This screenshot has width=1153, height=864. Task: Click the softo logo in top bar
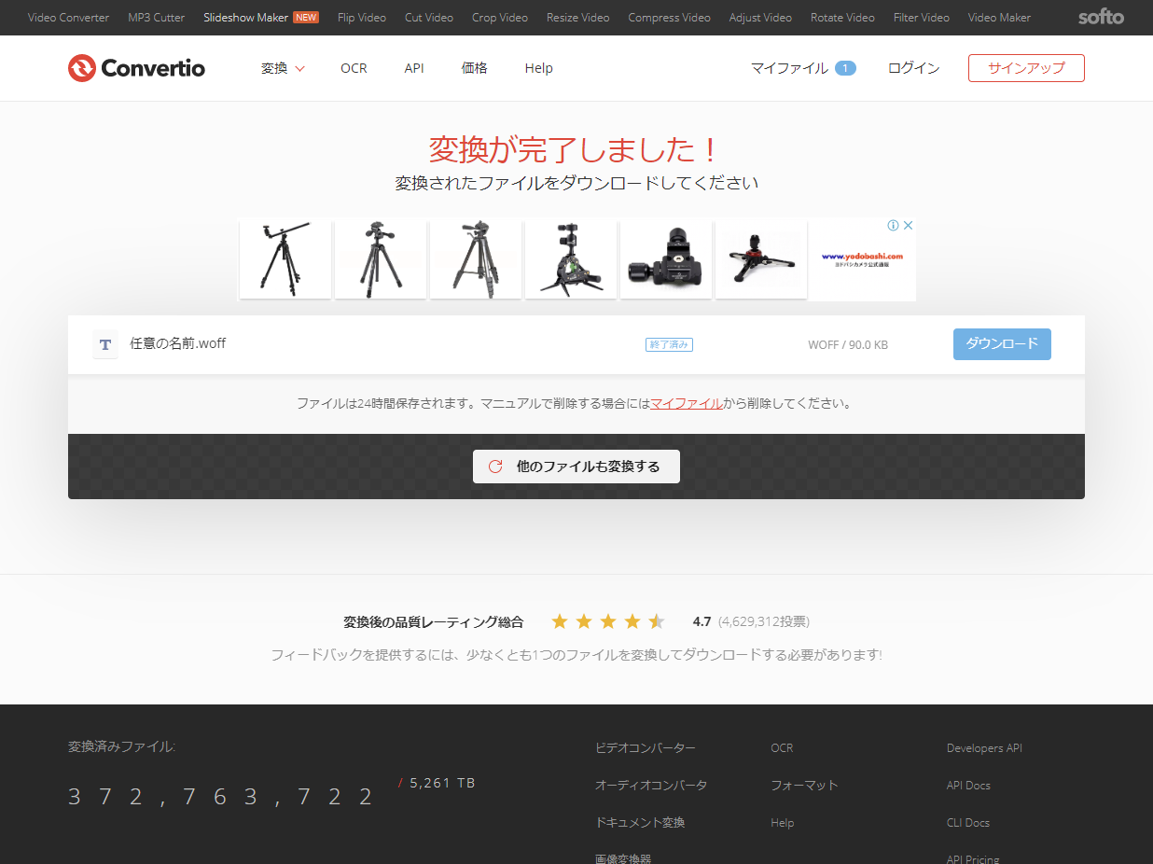1101,18
